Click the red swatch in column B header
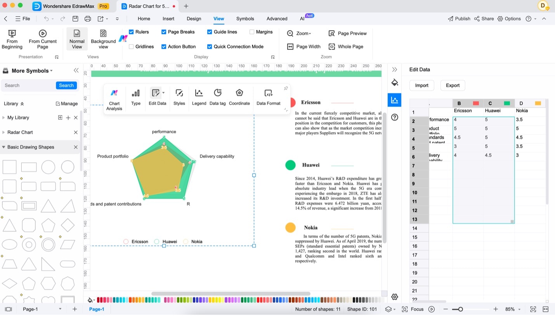Screen dimensions: 555x316 pos(476,103)
